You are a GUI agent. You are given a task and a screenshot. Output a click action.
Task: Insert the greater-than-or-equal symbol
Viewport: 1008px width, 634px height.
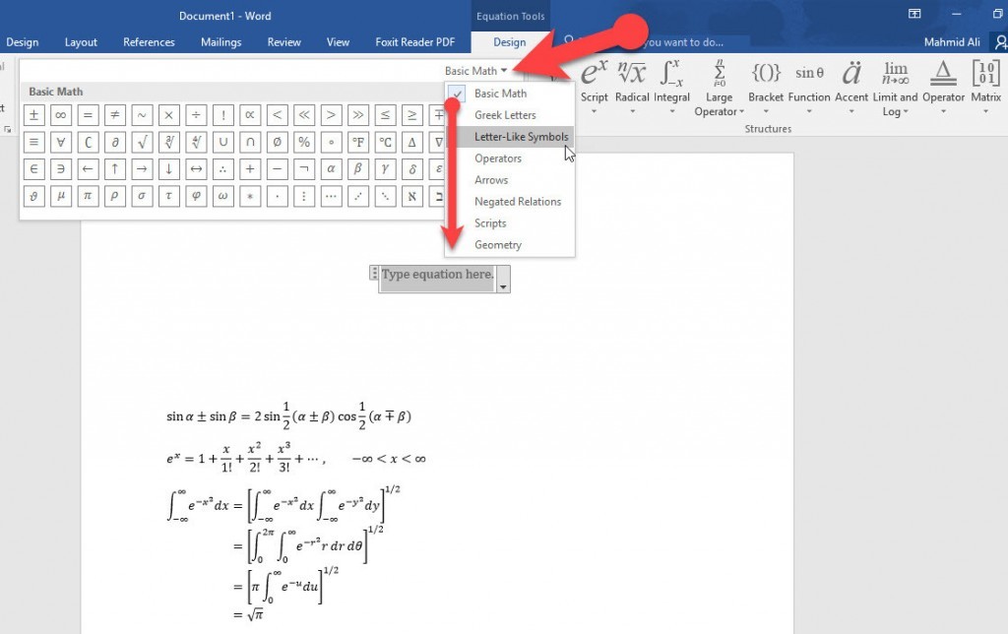click(412, 115)
